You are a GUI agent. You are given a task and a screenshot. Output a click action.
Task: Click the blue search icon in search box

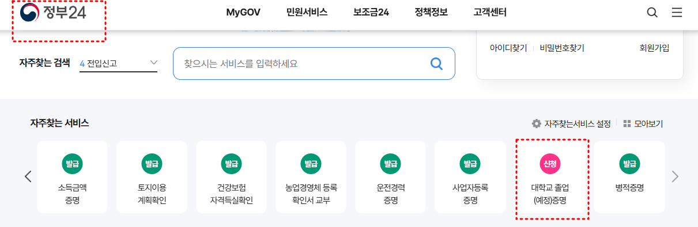tap(436, 63)
